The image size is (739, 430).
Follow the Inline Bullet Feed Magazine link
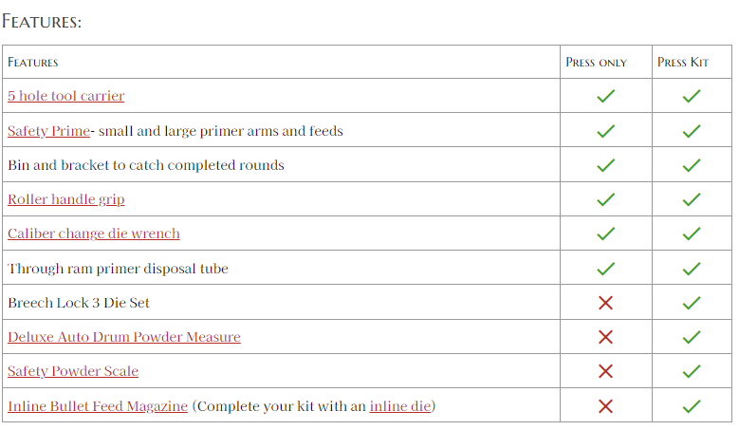point(98,406)
